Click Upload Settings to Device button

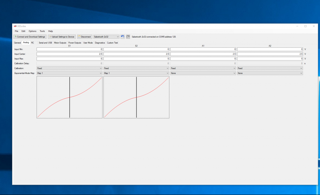[x=62, y=37]
